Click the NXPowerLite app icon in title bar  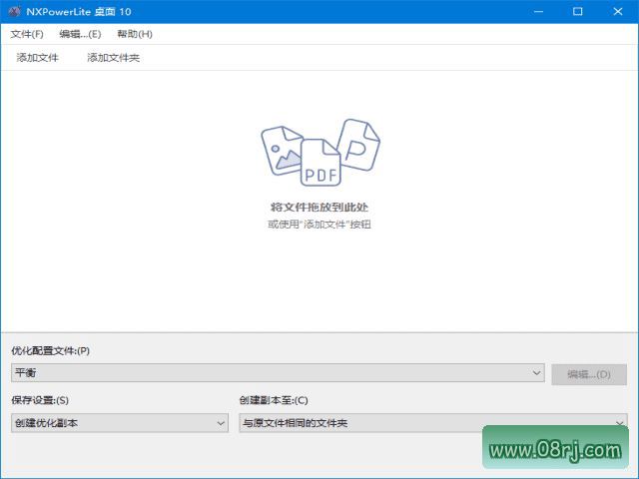[x=14, y=11]
